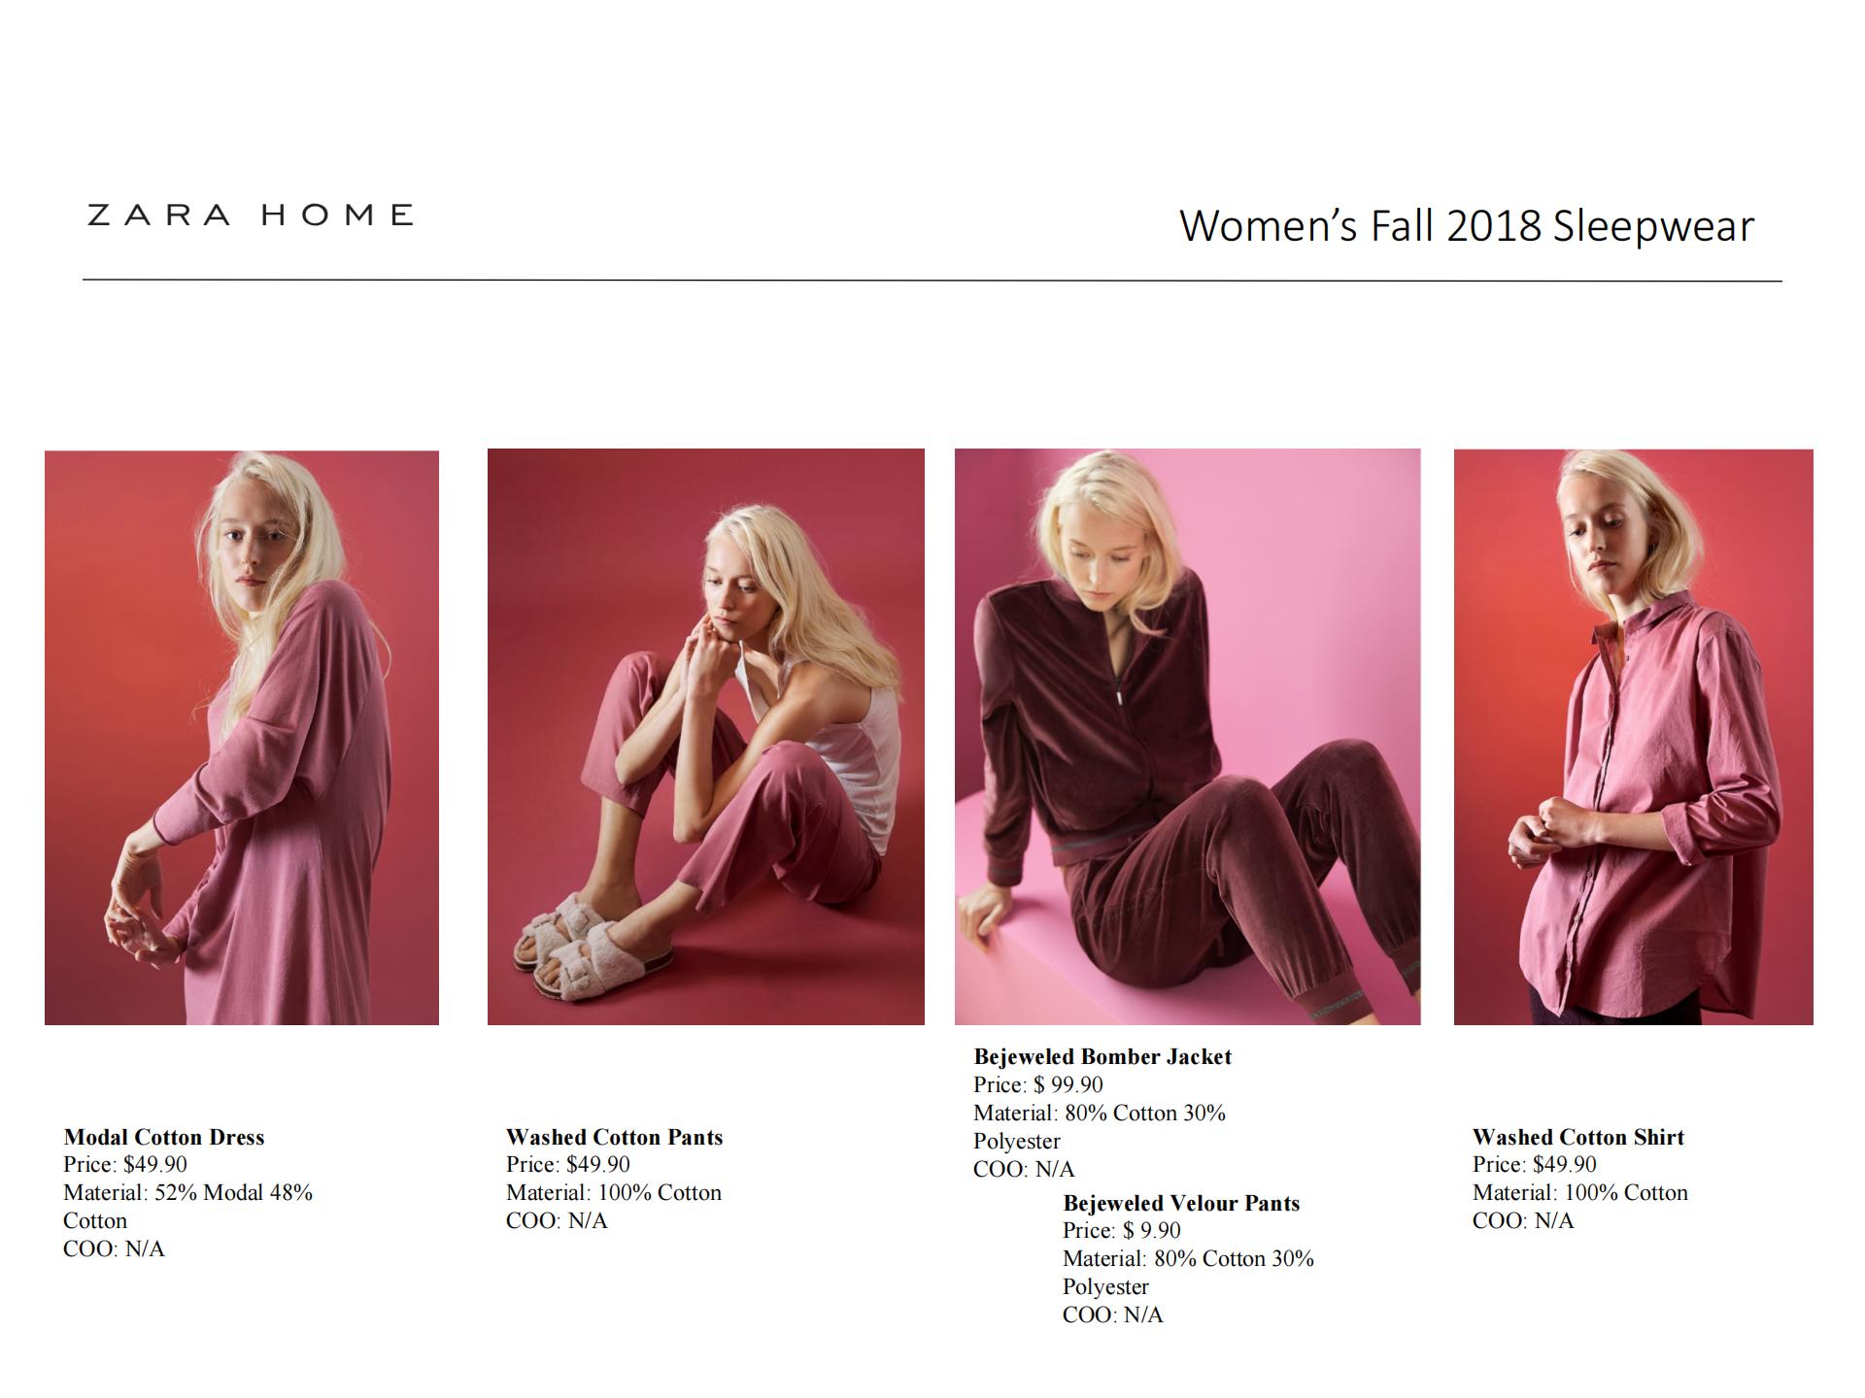Image resolution: width=1865 pixels, height=1398 pixels.
Task: Select Washed Cotton Pants COO: N/A line
Action: click(x=557, y=1220)
